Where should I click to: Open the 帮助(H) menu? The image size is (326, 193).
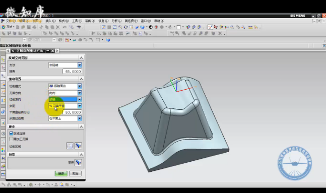pos(159,21)
